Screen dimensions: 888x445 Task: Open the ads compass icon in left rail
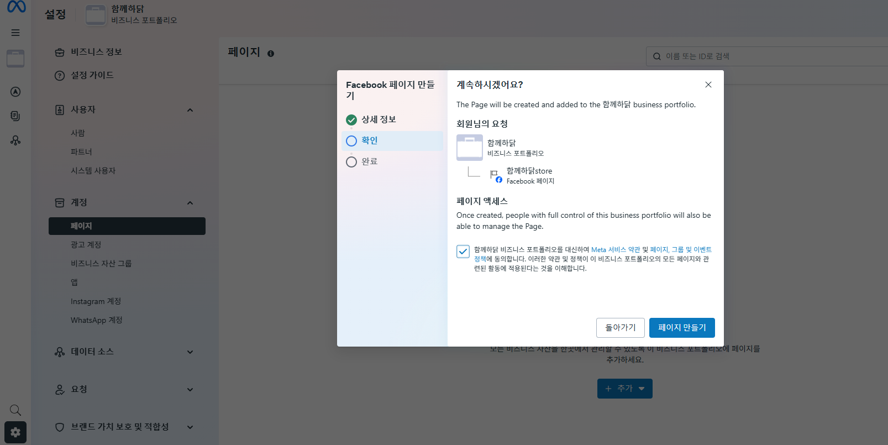[x=15, y=92]
